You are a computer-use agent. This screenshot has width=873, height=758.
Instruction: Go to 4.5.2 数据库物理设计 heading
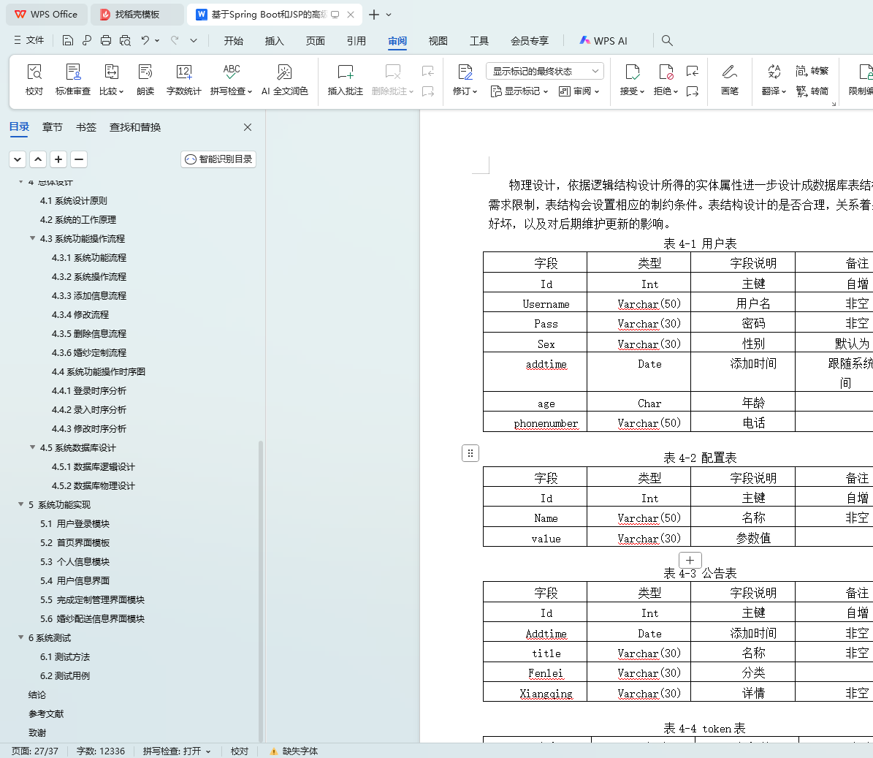[93, 485]
